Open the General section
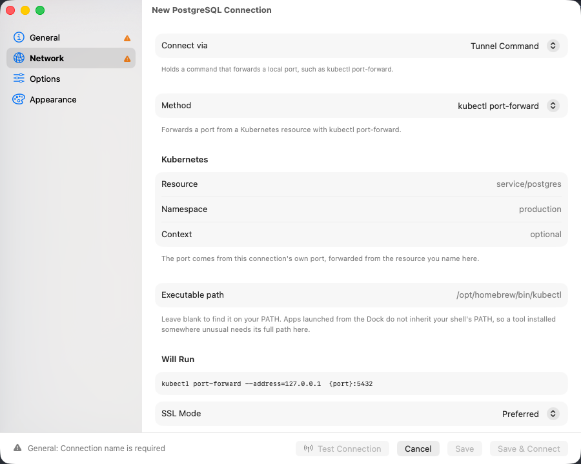Image resolution: width=581 pixels, height=464 pixels. pos(71,37)
